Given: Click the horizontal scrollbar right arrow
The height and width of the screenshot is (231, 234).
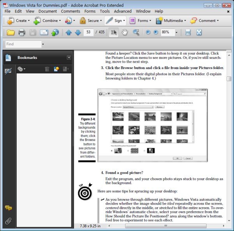Looking at the screenshot, I should 223,226.
